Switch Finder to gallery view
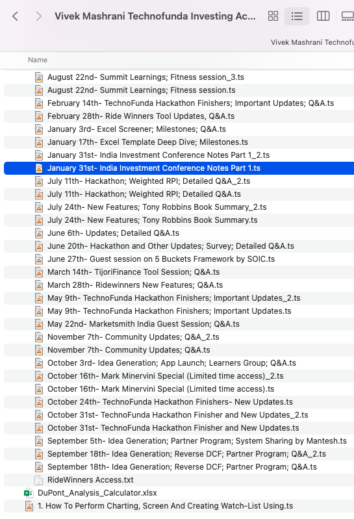 (x=348, y=16)
